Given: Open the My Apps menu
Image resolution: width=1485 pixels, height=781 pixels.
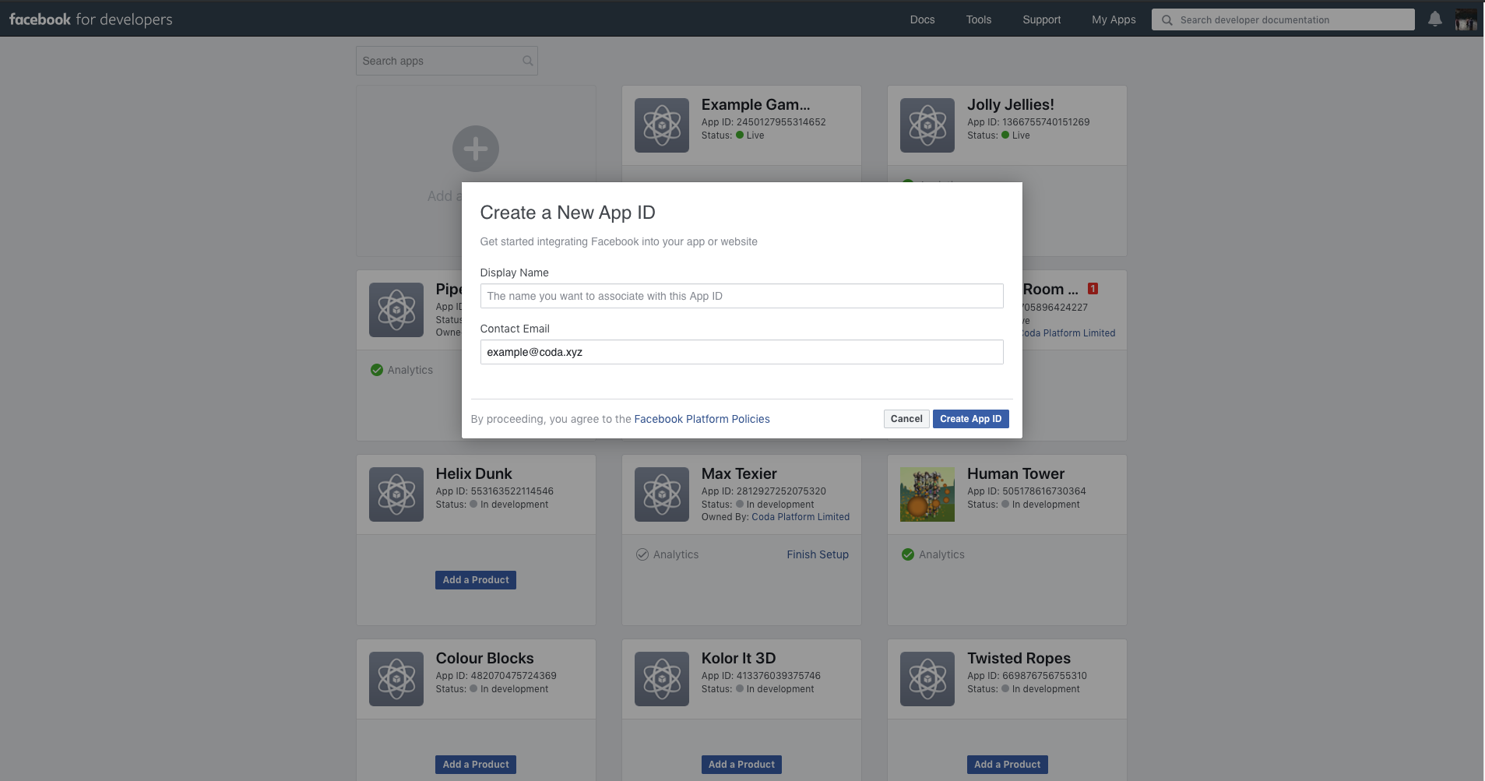Looking at the screenshot, I should tap(1114, 19).
